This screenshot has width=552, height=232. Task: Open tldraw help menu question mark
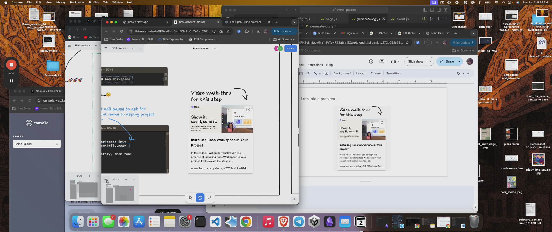coord(294,200)
